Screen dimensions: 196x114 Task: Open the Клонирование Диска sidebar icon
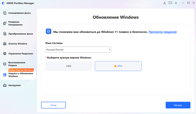click(x=5, y=13)
